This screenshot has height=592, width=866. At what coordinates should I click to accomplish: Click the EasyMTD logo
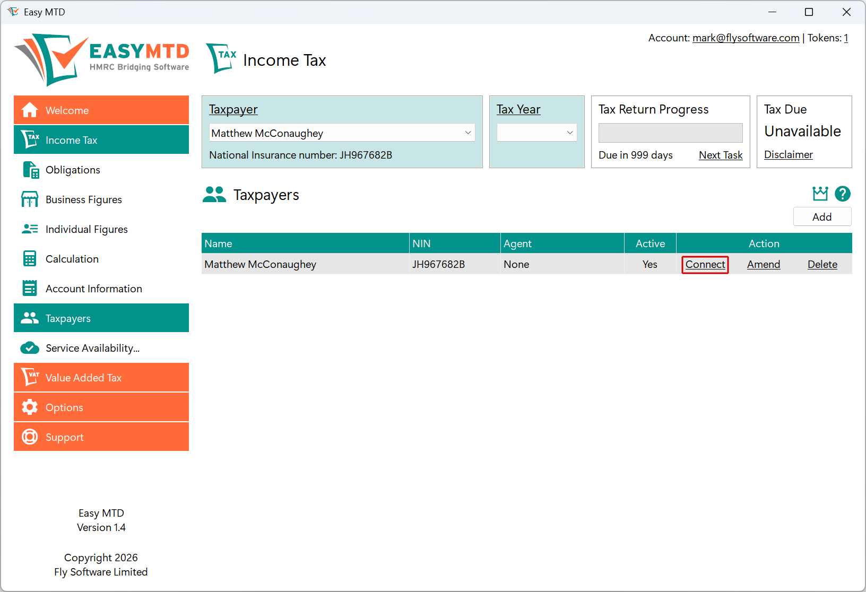(x=102, y=59)
